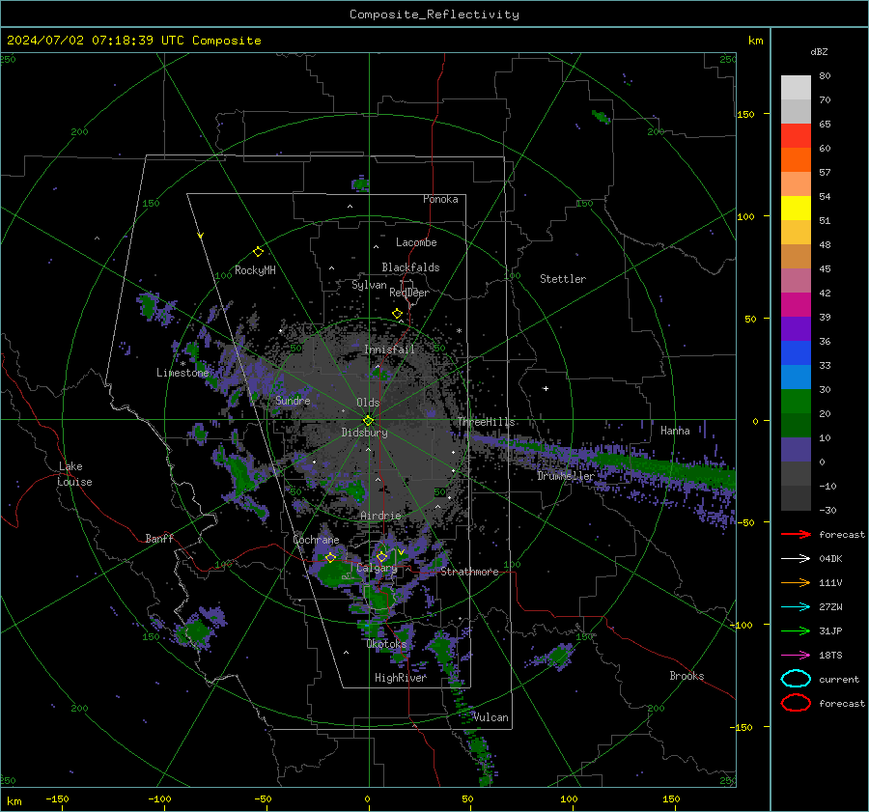Click the ThreeHills city label
This screenshot has width=869, height=812.
coord(486,422)
